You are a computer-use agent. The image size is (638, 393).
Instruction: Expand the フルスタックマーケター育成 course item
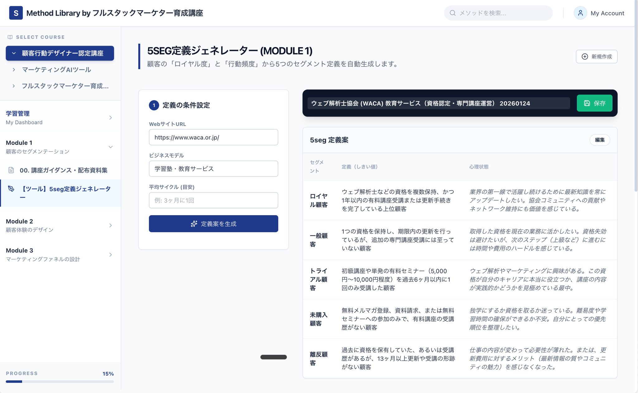click(x=14, y=86)
